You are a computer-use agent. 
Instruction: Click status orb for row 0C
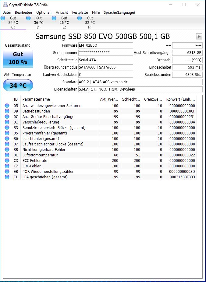click(7, 116)
